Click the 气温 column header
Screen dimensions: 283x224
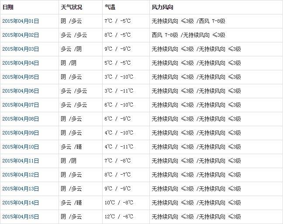tap(110, 7)
